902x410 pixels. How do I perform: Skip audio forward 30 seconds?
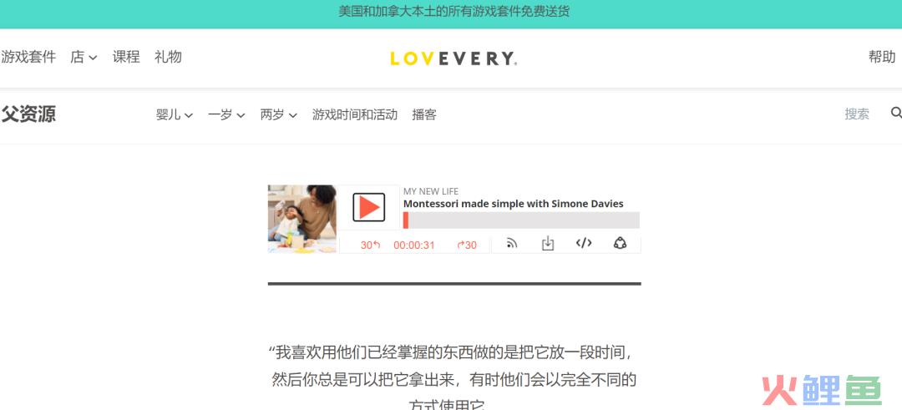[x=467, y=245]
